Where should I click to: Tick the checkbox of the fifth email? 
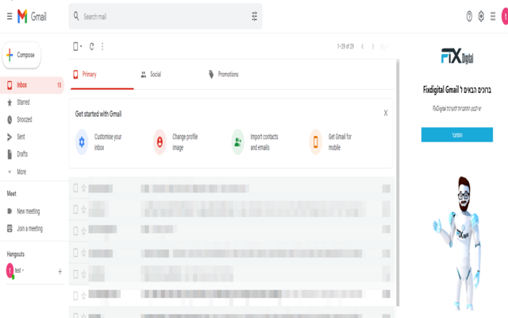click(75, 274)
